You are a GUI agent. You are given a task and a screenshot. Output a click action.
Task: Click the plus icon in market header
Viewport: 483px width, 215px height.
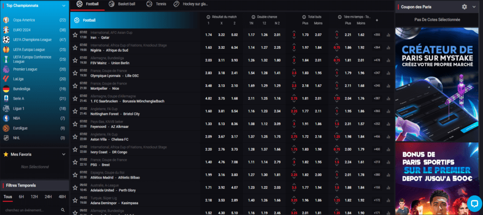pyautogui.click(x=377, y=20)
